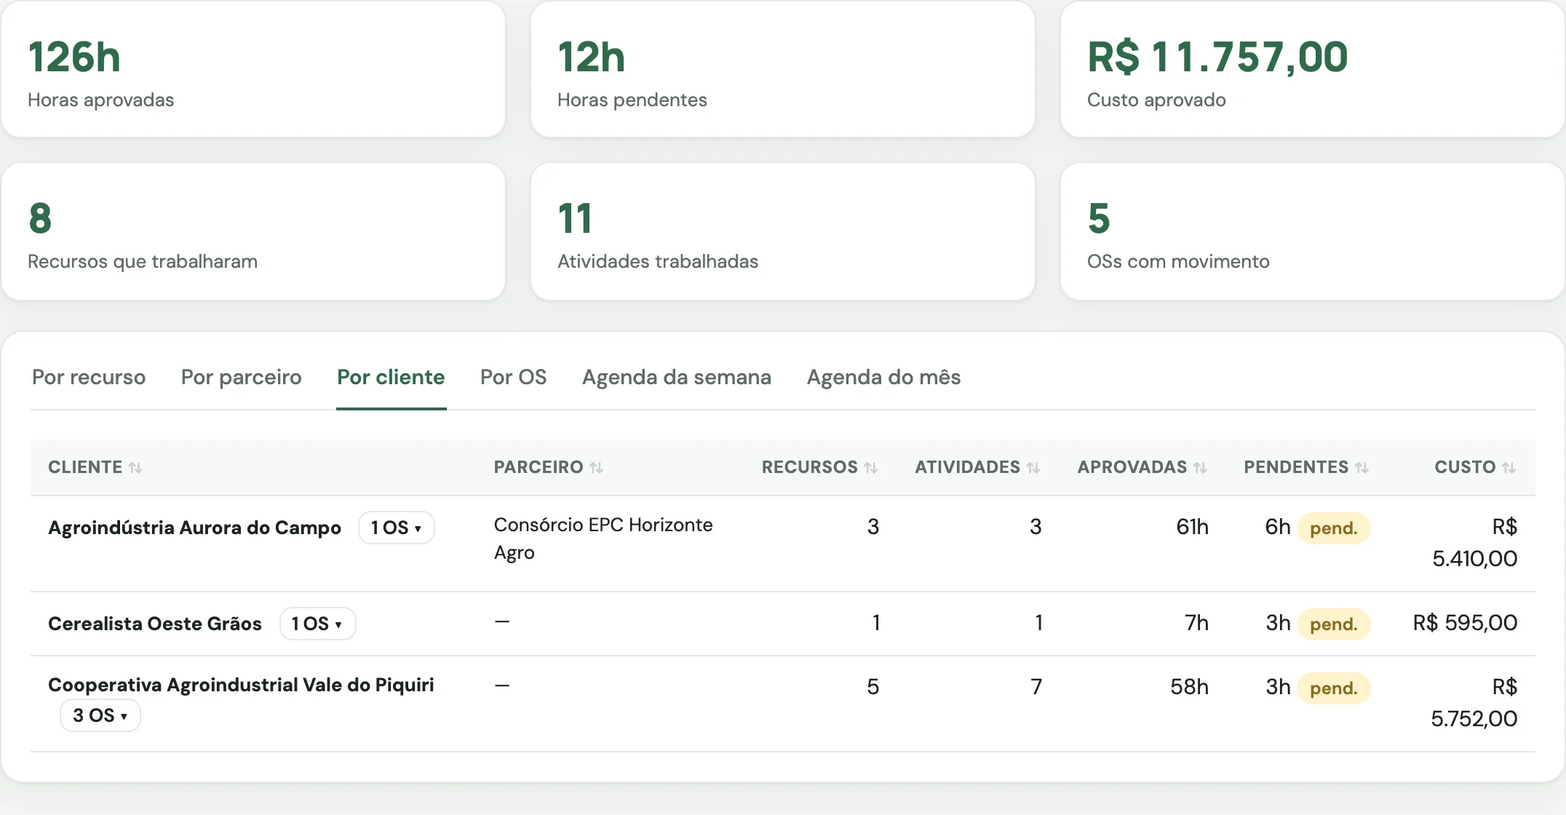
Task: Click partner Consórcio EPC Horizonte Agro
Action: coord(603,538)
